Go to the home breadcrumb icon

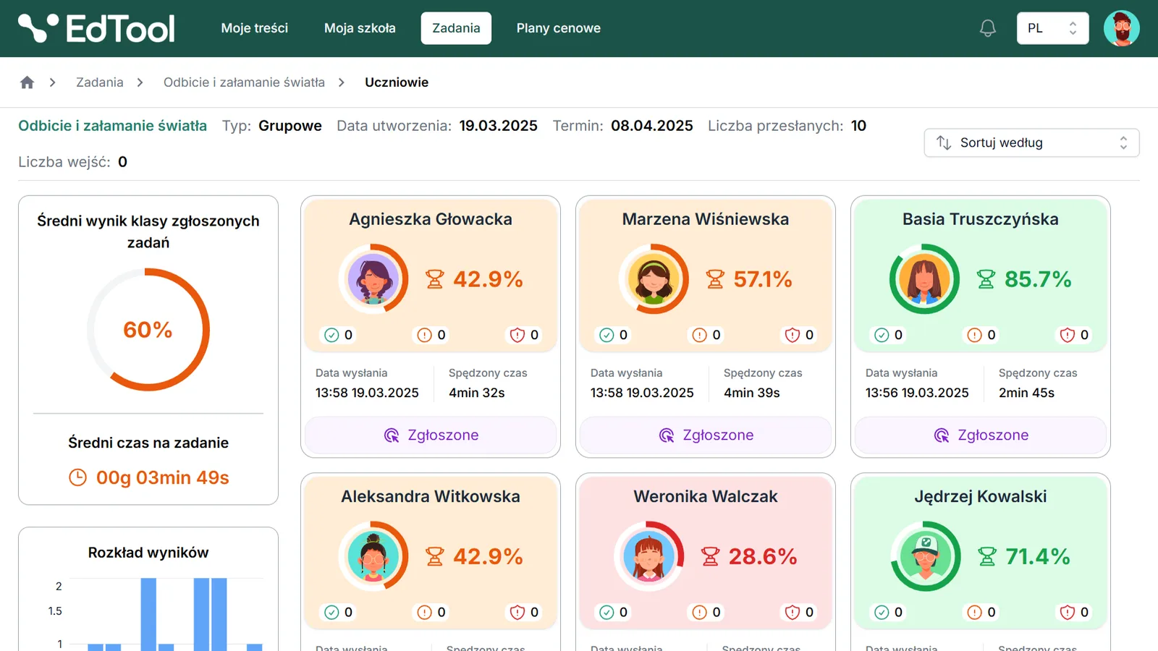click(x=28, y=82)
